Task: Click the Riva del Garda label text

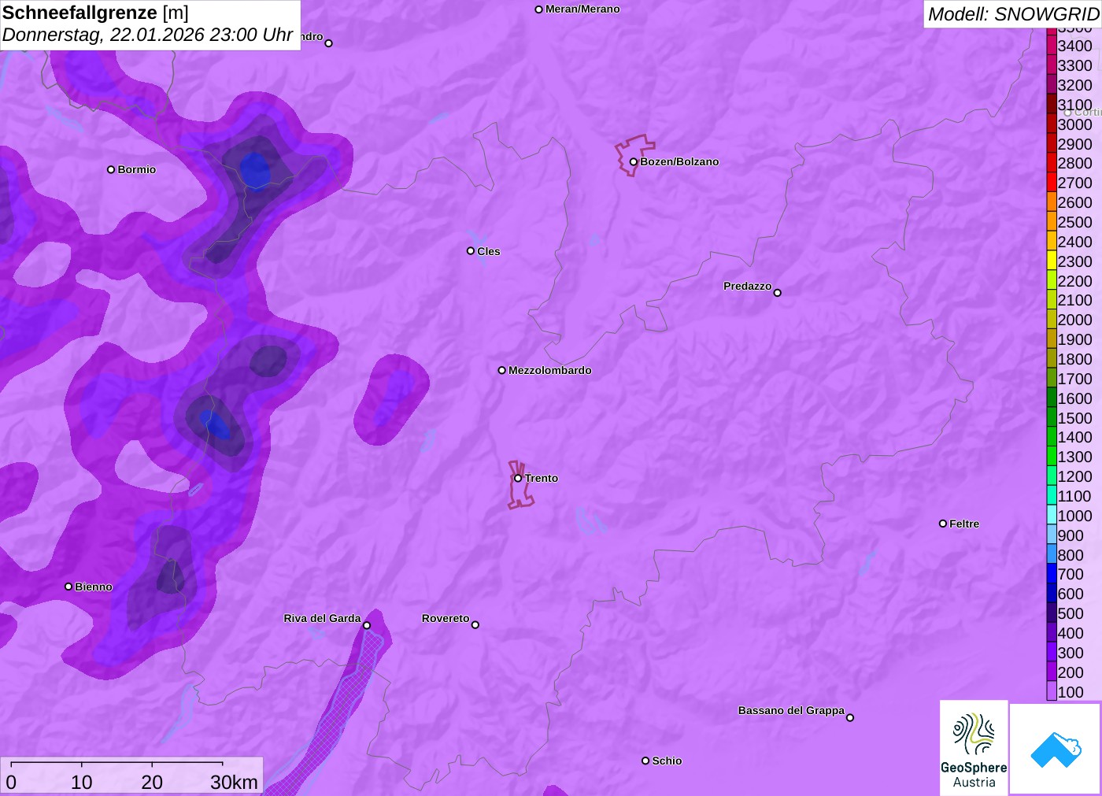Action: pyautogui.click(x=322, y=618)
